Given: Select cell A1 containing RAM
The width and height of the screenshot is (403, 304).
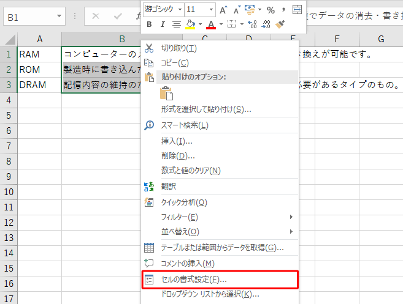Looking at the screenshot, I should point(39,54).
